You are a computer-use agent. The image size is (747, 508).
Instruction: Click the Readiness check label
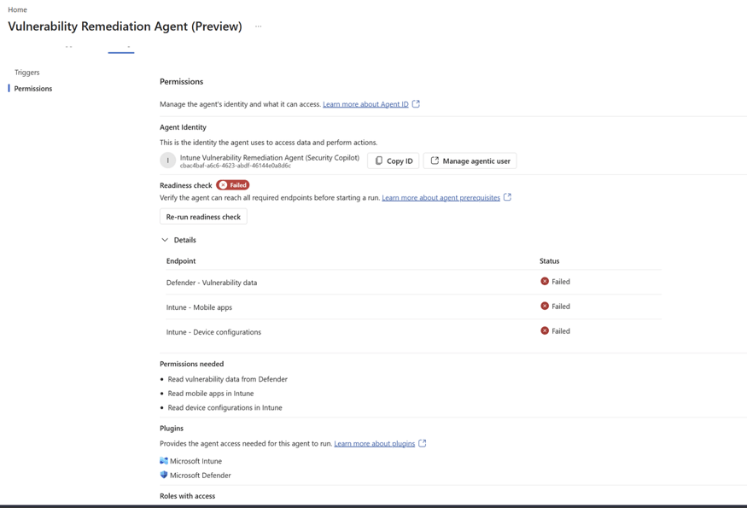[x=186, y=185]
